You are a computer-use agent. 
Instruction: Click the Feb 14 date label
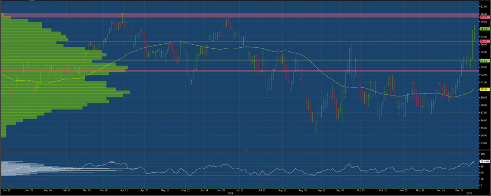pos(48,190)
